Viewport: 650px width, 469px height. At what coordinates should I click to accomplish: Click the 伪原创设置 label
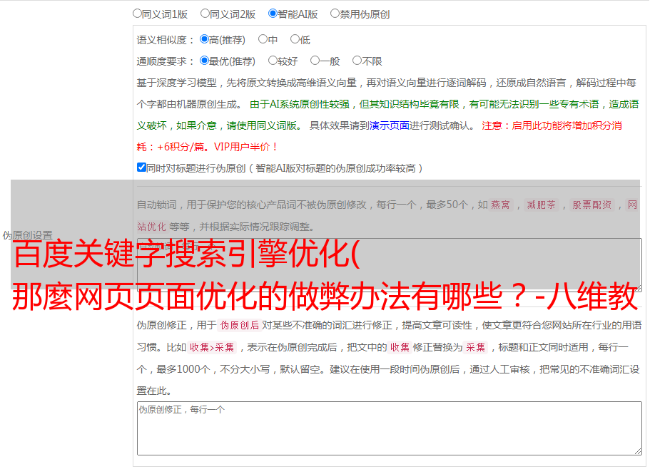[x=27, y=235]
